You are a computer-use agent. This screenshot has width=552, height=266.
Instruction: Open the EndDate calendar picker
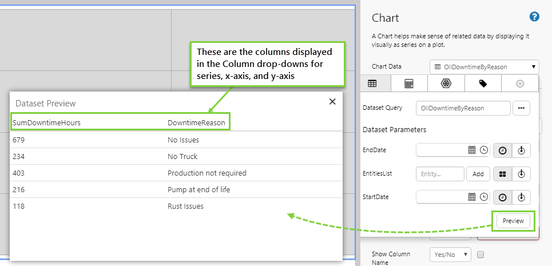pos(472,150)
